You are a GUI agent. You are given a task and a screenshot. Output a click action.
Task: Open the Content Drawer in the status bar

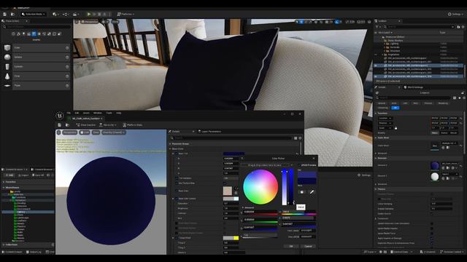12,252
